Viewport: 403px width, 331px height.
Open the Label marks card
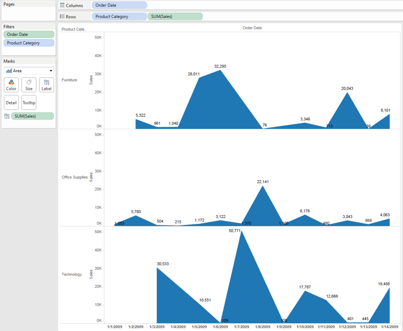point(46,85)
